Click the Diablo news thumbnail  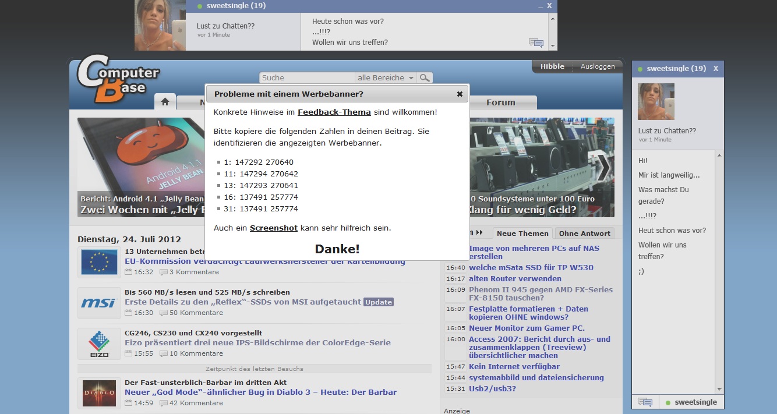tap(99, 393)
